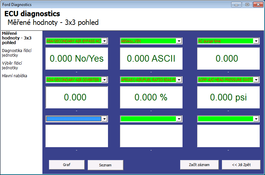265x175 pixels.
Task: Click the ADA-SECONDARY AIR DIVERTER 0.000 value box
Action: pyautogui.click(x=77, y=97)
